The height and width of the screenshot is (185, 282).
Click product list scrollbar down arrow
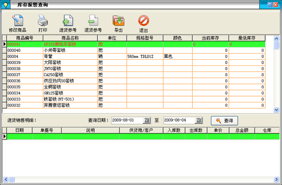click(276, 110)
